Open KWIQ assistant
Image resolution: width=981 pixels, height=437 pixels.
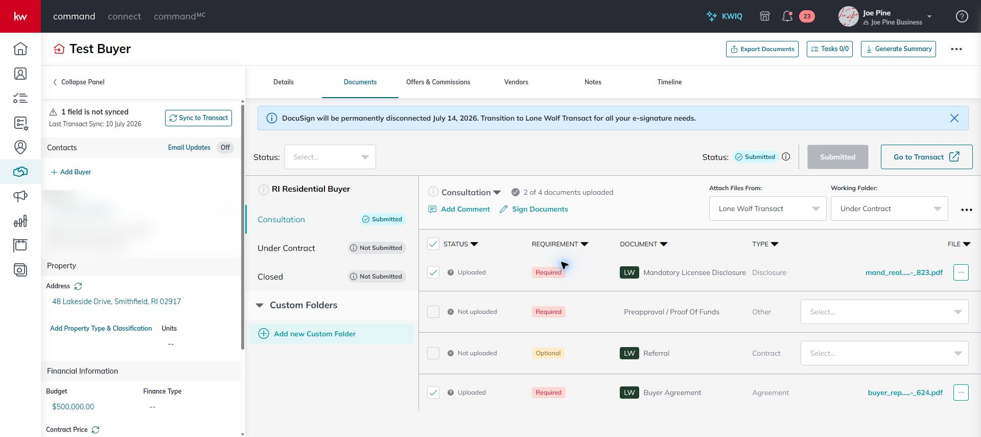coord(725,16)
